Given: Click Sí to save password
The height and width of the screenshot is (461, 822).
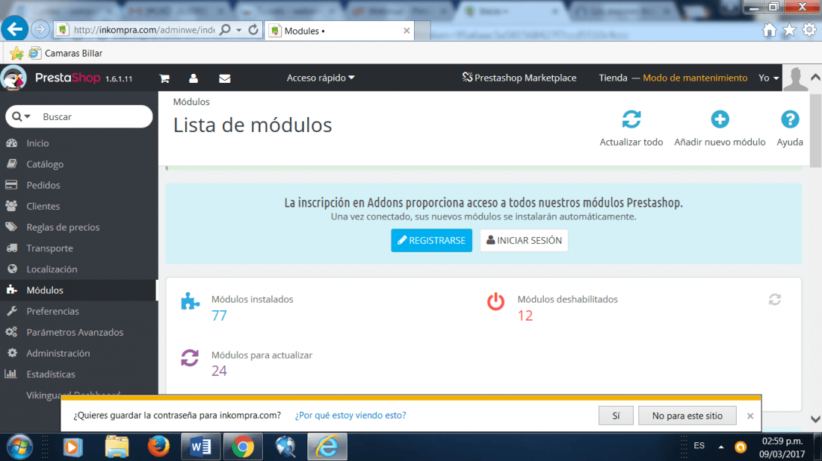Looking at the screenshot, I should pyautogui.click(x=616, y=415).
